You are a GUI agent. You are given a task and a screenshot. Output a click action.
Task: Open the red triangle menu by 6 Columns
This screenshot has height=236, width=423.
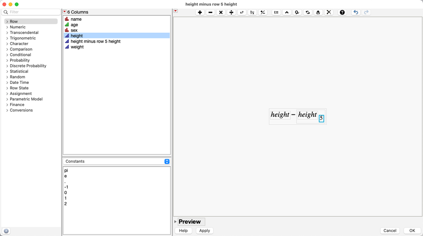pos(65,12)
